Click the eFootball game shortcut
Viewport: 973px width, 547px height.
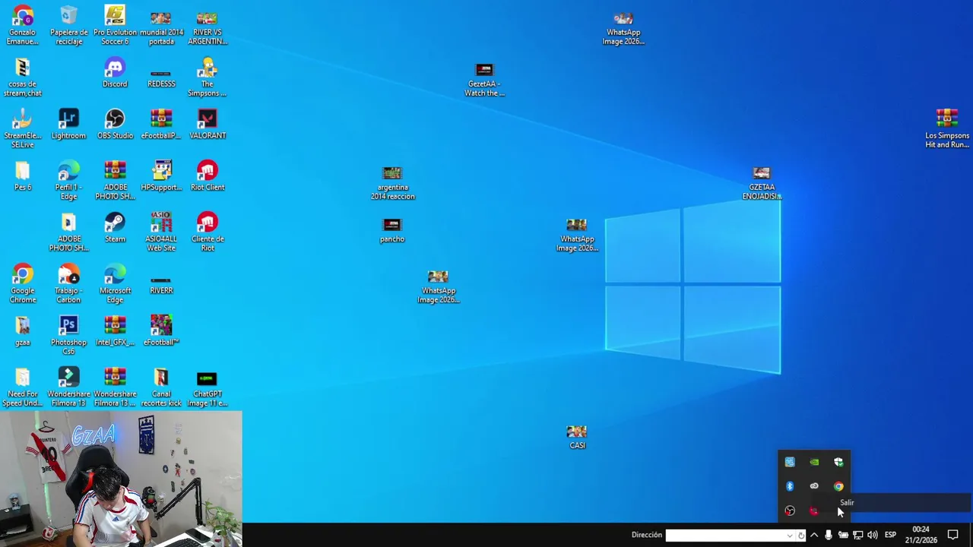click(x=161, y=331)
